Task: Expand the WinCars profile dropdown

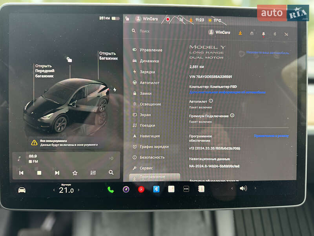Action: 220,33
